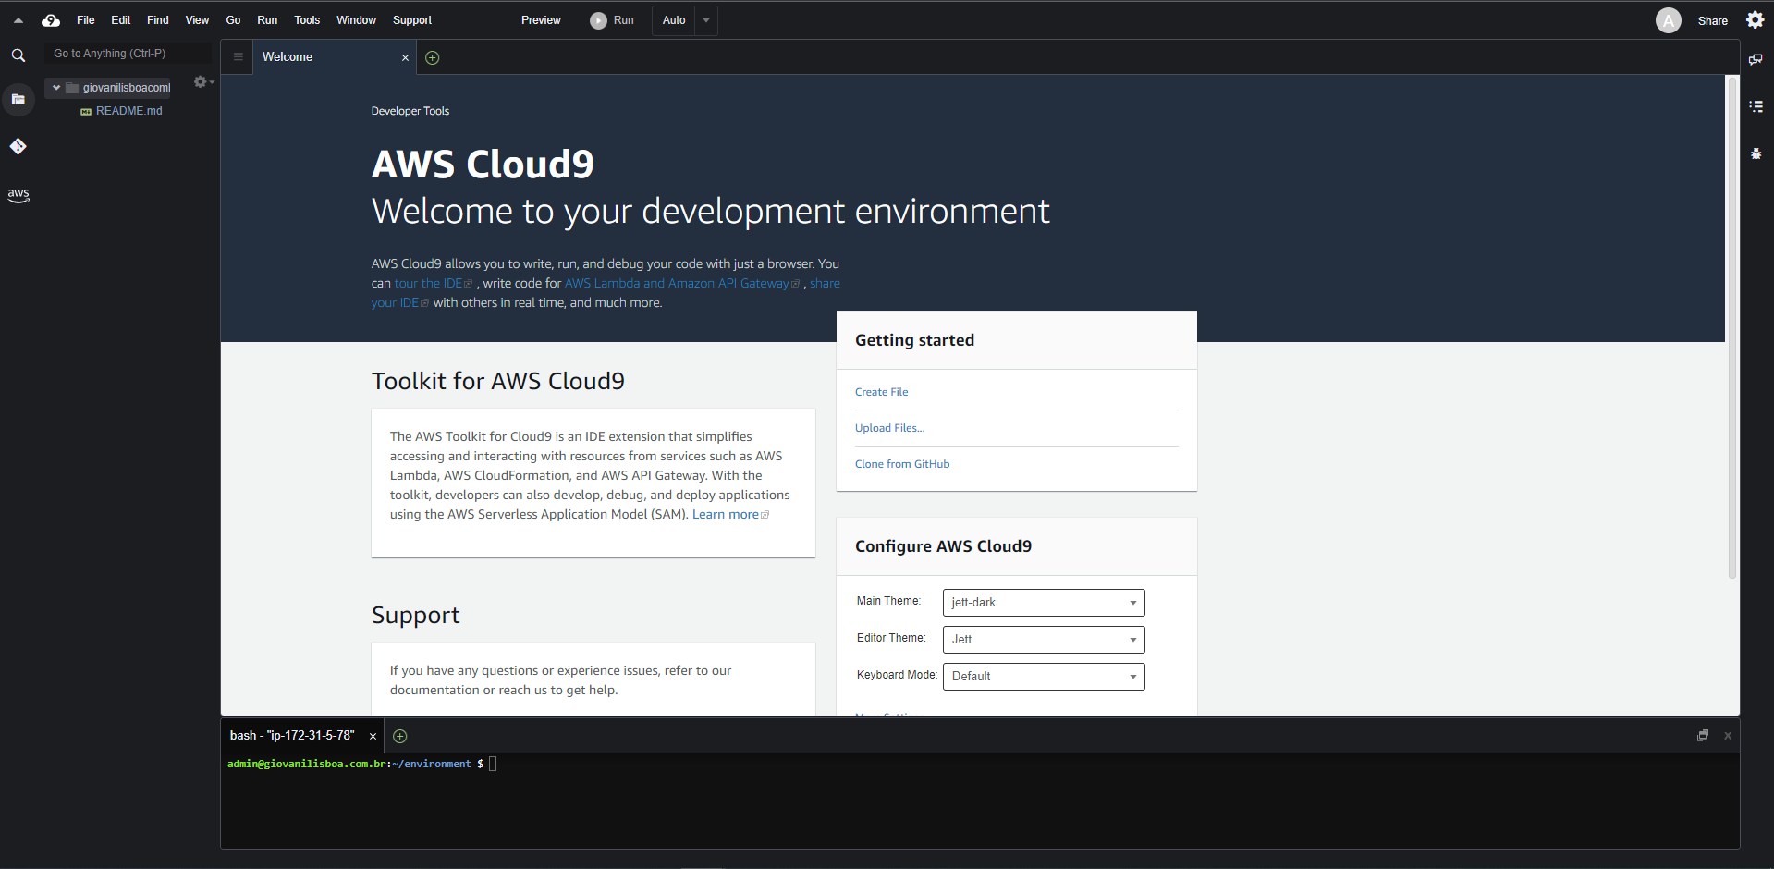
Task: Open the File menu
Action: coord(86,20)
